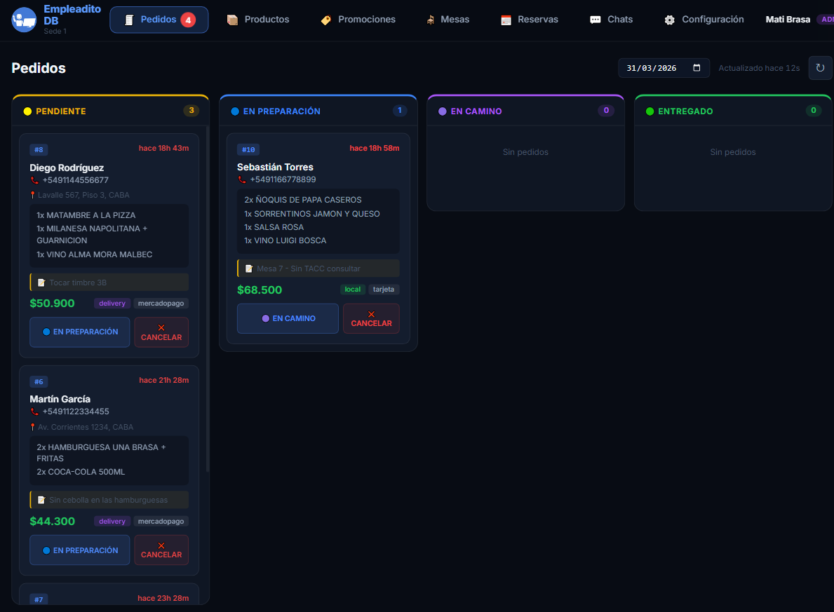Click the phone icon for Sebastián Torres
This screenshot has height=612, width=834.
242,179
